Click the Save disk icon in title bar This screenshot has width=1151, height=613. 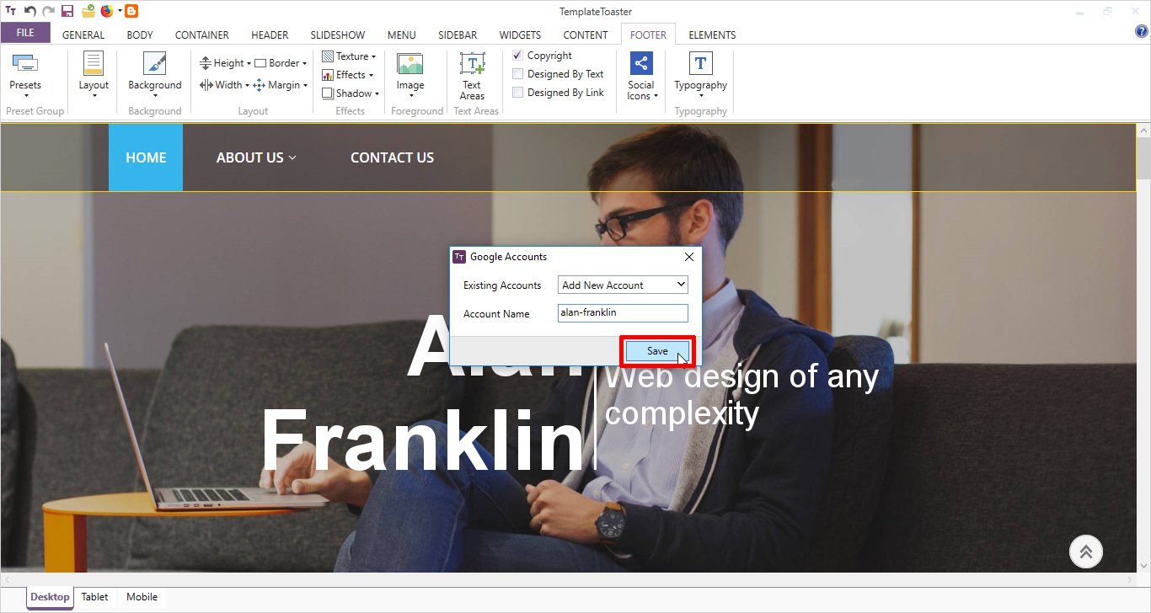point(67,11)
